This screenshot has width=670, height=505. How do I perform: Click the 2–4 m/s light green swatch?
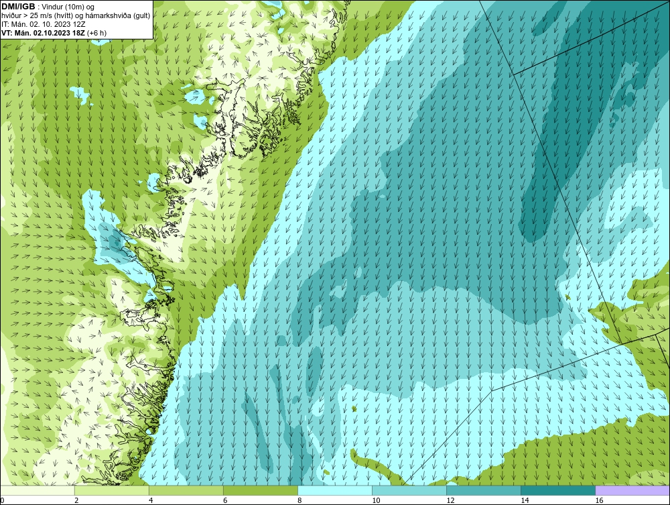tap(111, 490)
